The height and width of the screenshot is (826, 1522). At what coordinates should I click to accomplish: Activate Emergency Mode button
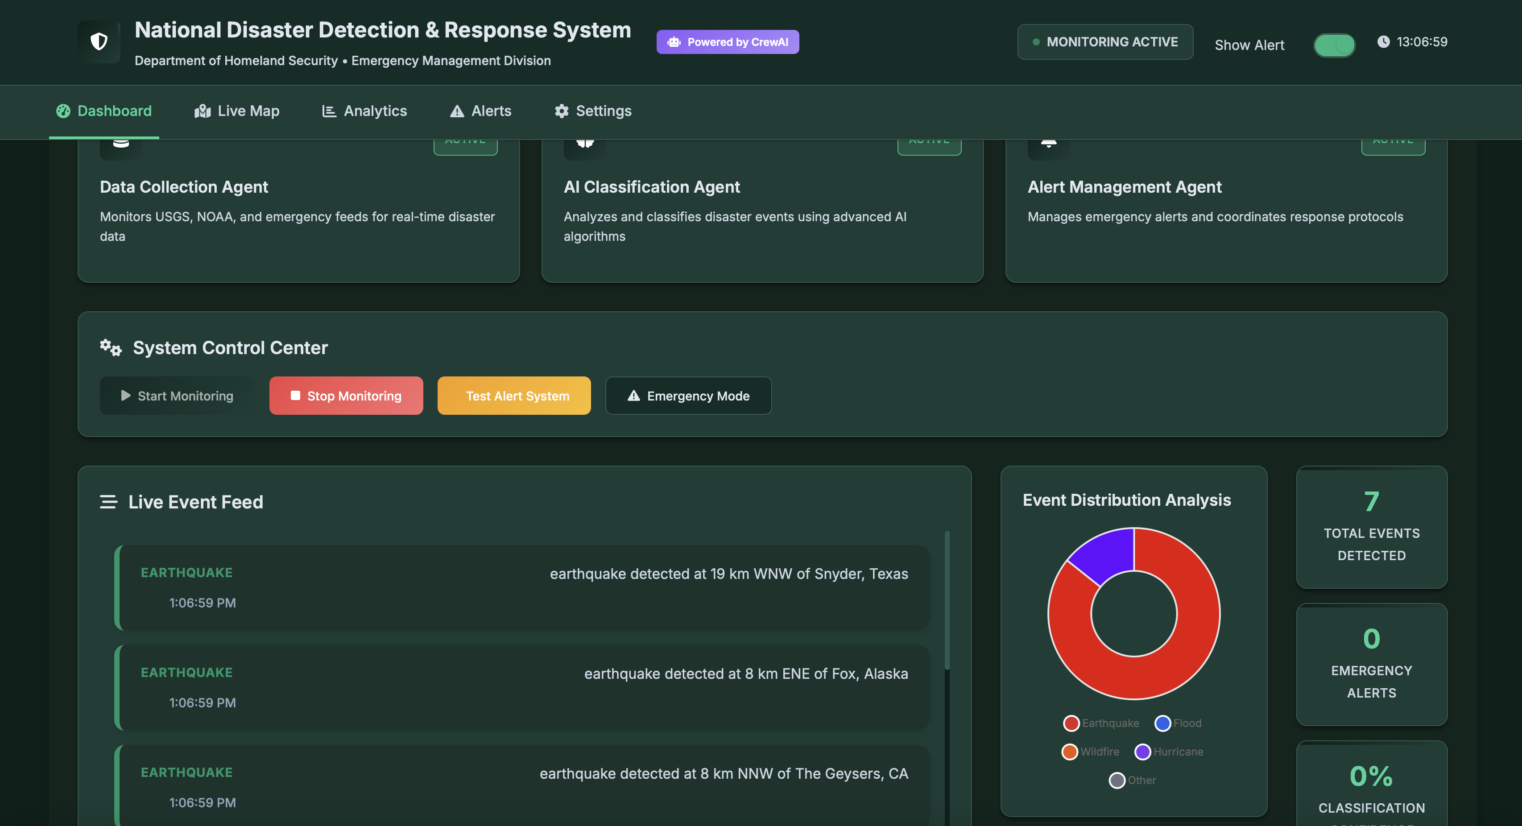tap(688, 396)
